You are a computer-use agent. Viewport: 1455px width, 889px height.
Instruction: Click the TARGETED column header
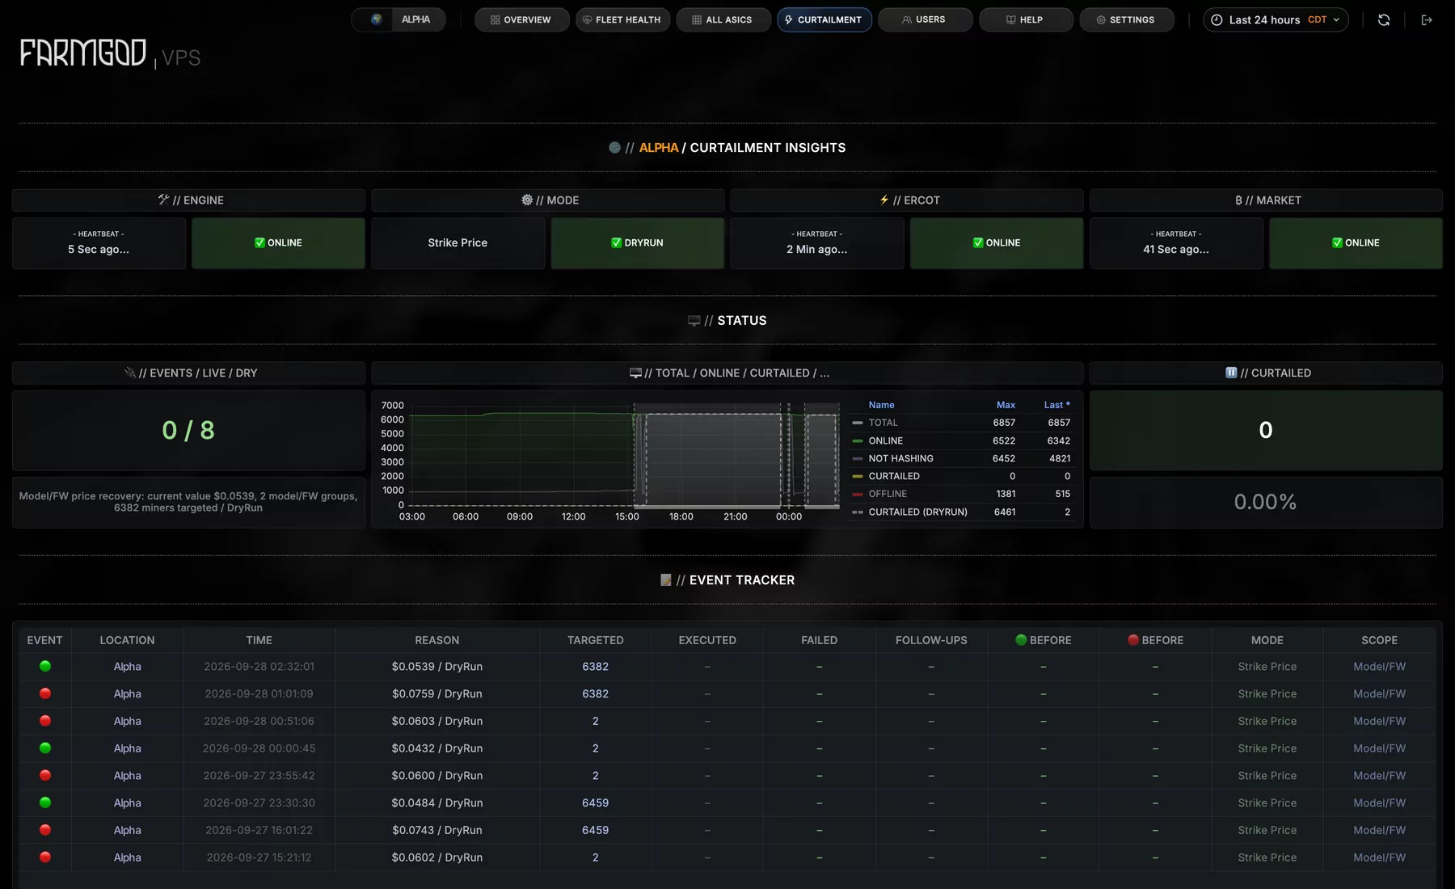point(595,640)
